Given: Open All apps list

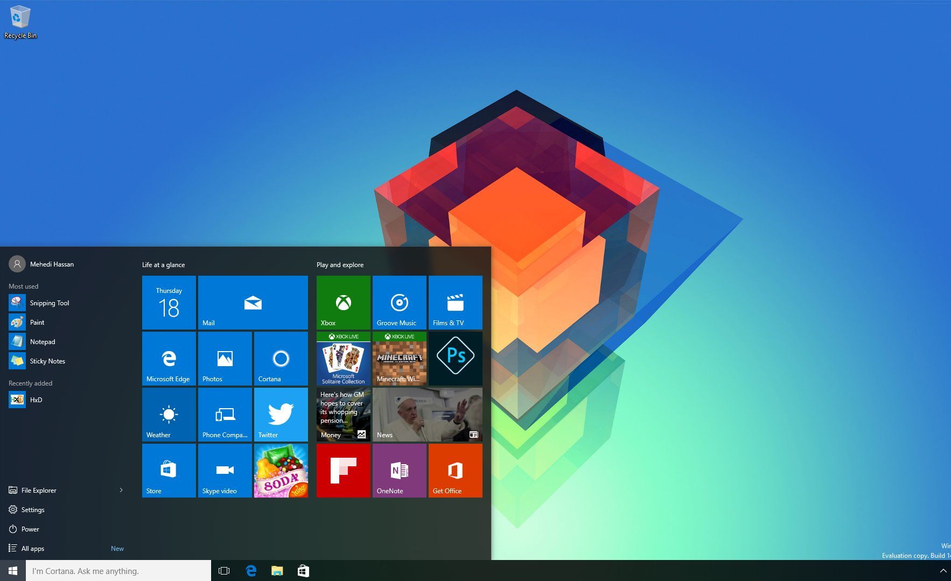Looking at the screenshot, I should click(x=32, y=548).
